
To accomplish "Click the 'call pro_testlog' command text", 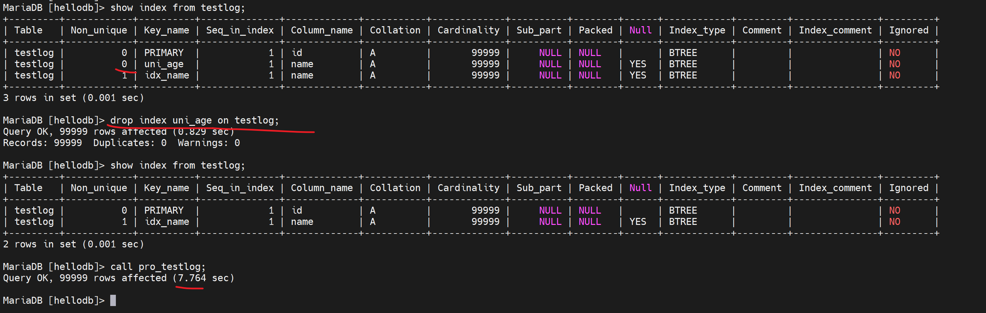I will click(x=158, y=266).
